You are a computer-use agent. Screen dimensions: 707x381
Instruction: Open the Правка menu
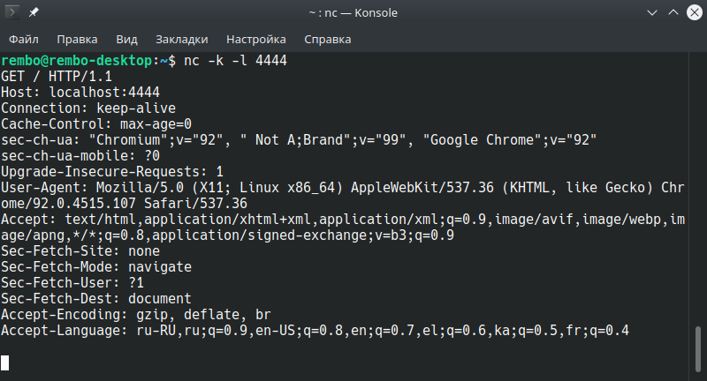[77, 40]
